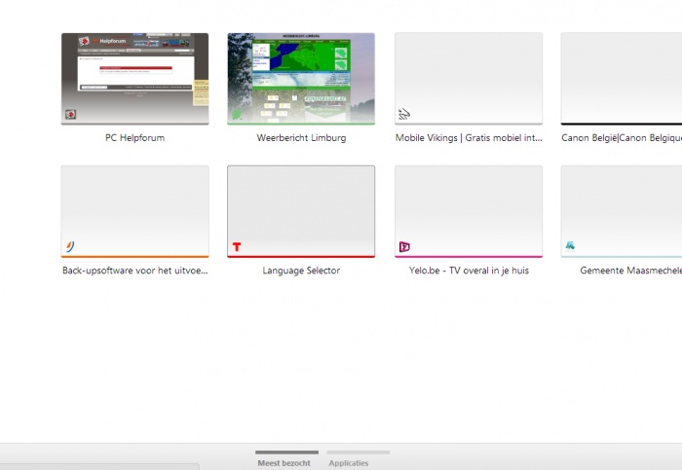Click Mobile Vikings | Gratis mobiel title
This screenshot has width=682, height=470.
click(469, 138)
